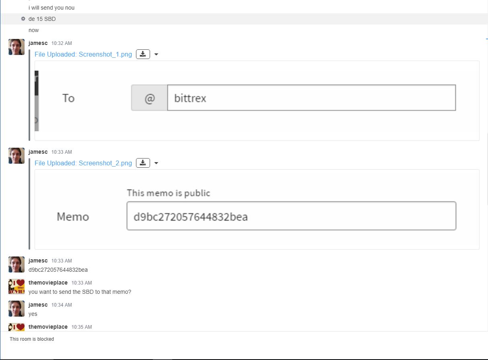Click jamesc's avatar beside the Screenshot_2.png upload
The image size is (488, 360).
(x=16, y=156)
